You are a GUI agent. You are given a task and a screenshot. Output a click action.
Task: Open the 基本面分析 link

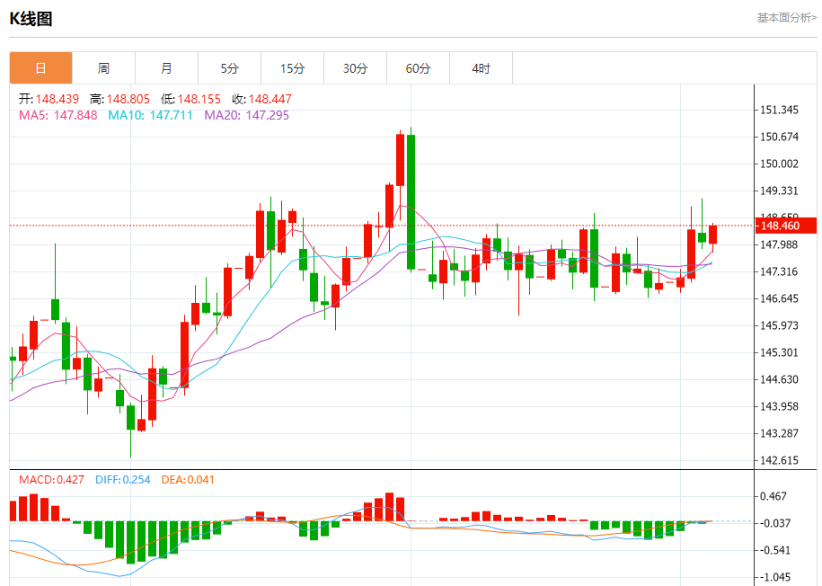click(786, 18)
